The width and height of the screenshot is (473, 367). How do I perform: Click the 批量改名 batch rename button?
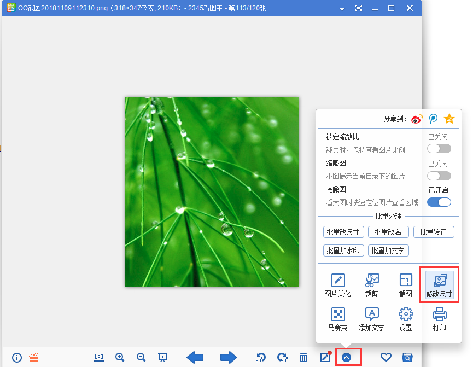[x=388, y=232]
